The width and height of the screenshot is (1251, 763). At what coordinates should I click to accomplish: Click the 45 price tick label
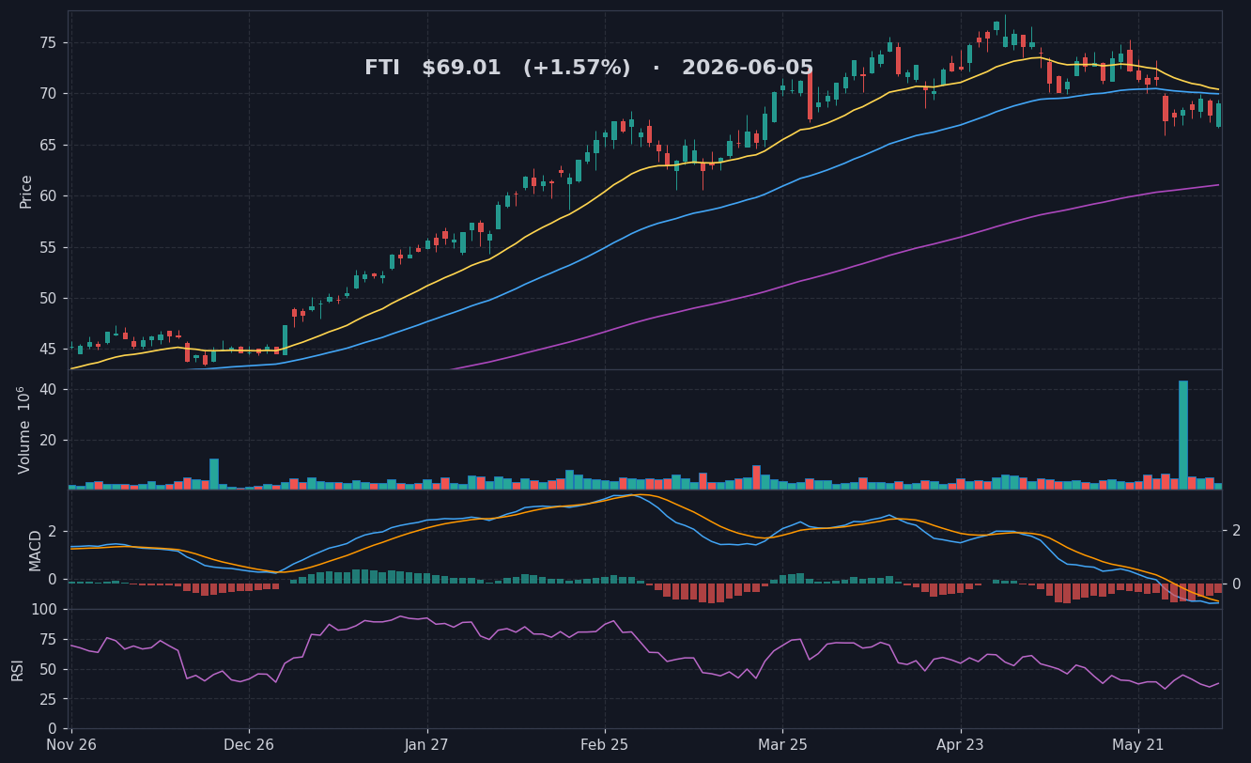coord(49,350)
